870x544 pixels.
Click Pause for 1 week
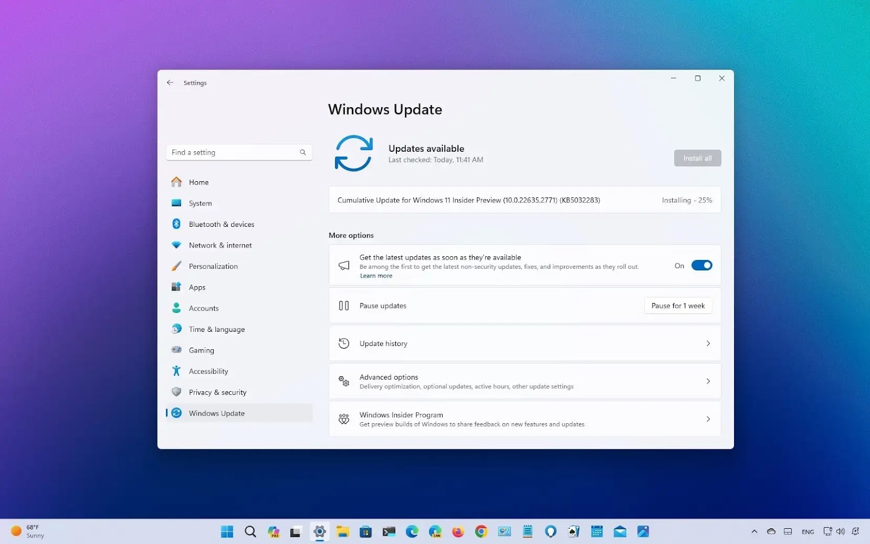(x=678, y=306)
